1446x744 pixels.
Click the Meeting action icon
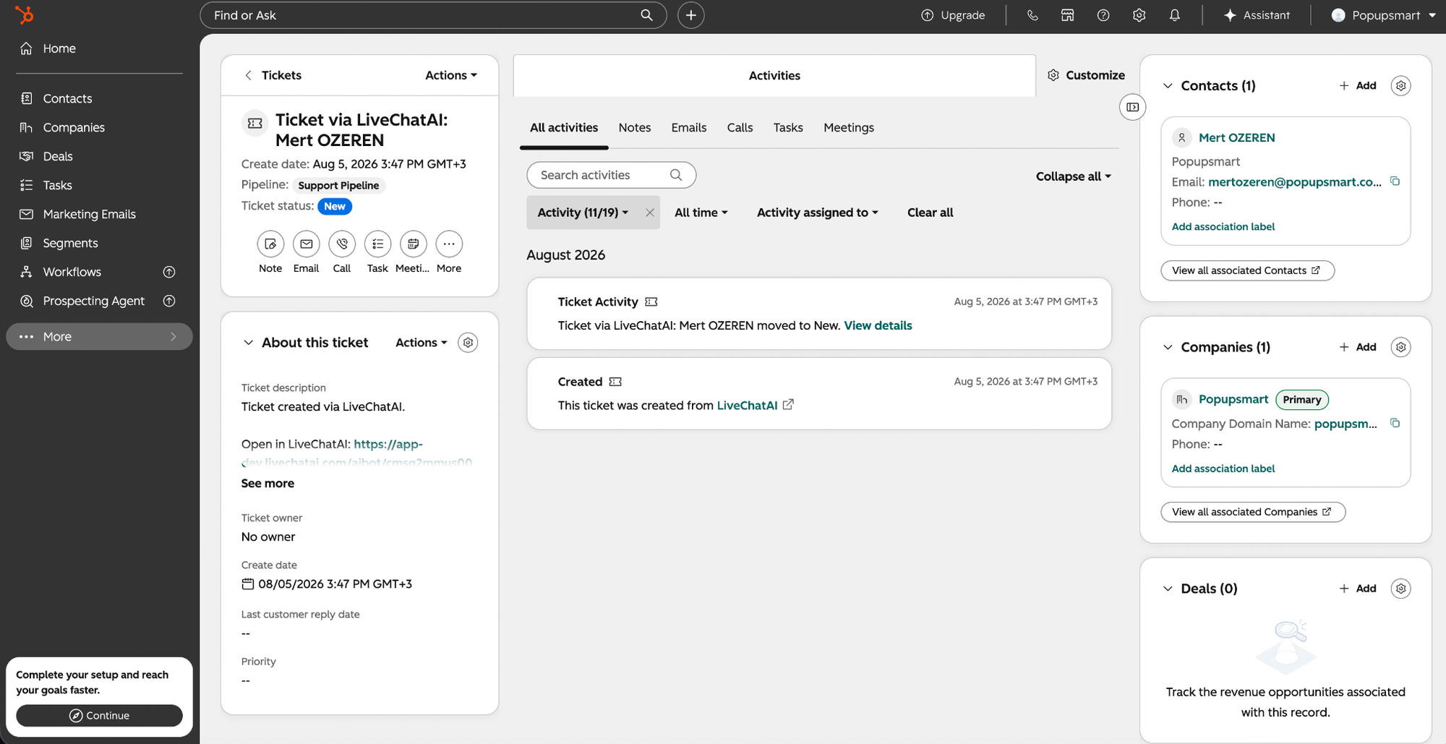pos(413,244)
